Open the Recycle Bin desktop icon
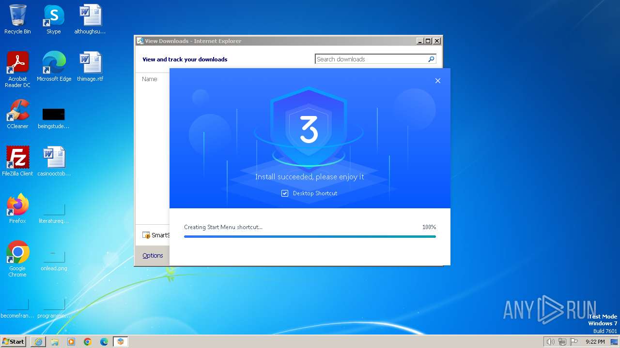This screenshot has width=620, height=348. [17, 19]
